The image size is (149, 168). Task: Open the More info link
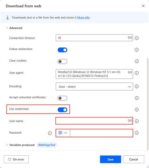coord(83,17)
